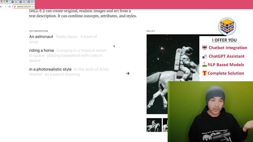Click the 'TEXT DESCRIPTION' label

[x=39, y=31]
